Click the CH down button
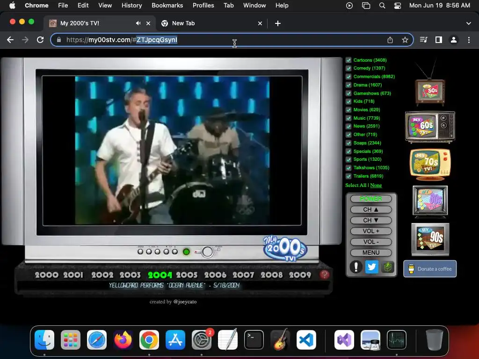This screenshot has height=359, width=479. tap(371, 220)
